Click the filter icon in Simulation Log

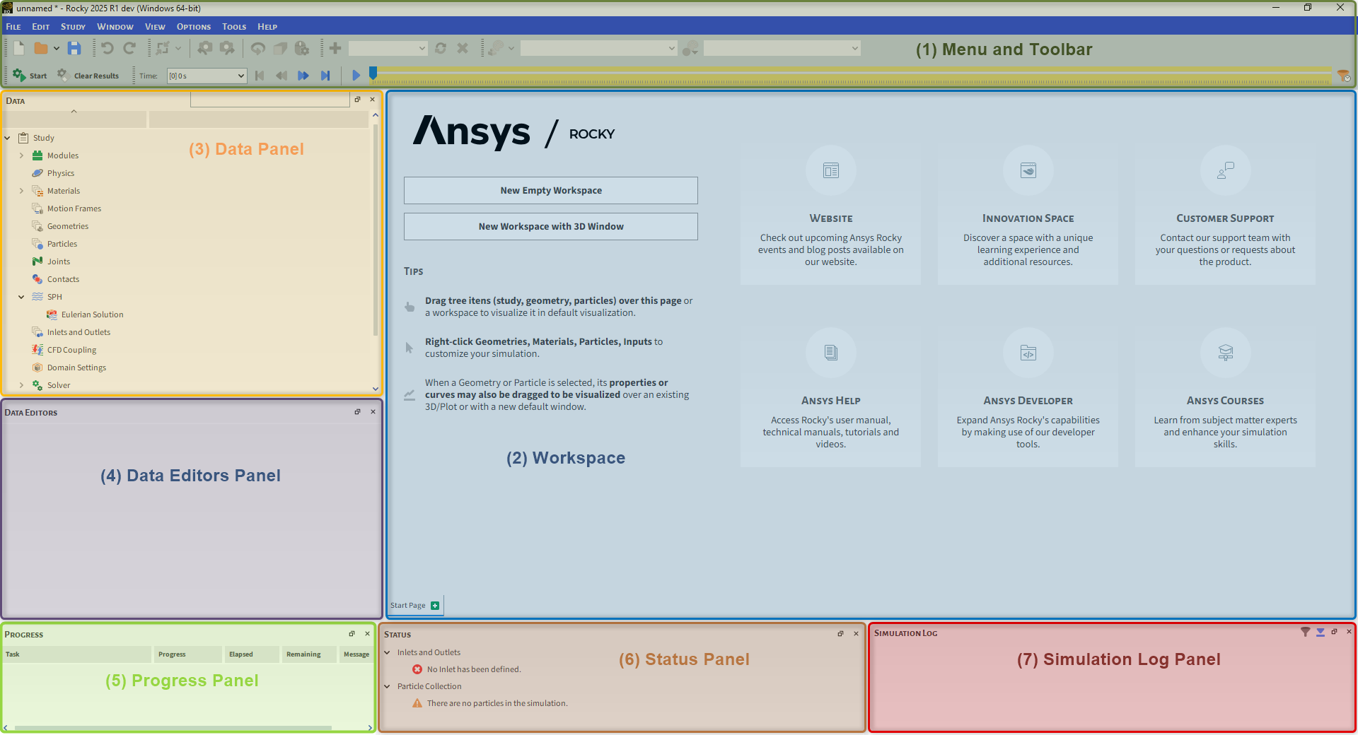[x=1305, y=632]
